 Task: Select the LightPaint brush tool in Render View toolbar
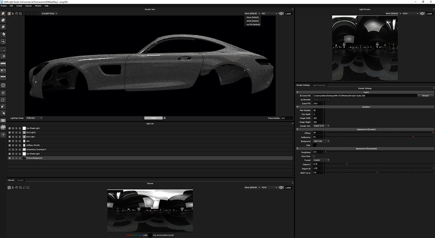coord(9,13)
